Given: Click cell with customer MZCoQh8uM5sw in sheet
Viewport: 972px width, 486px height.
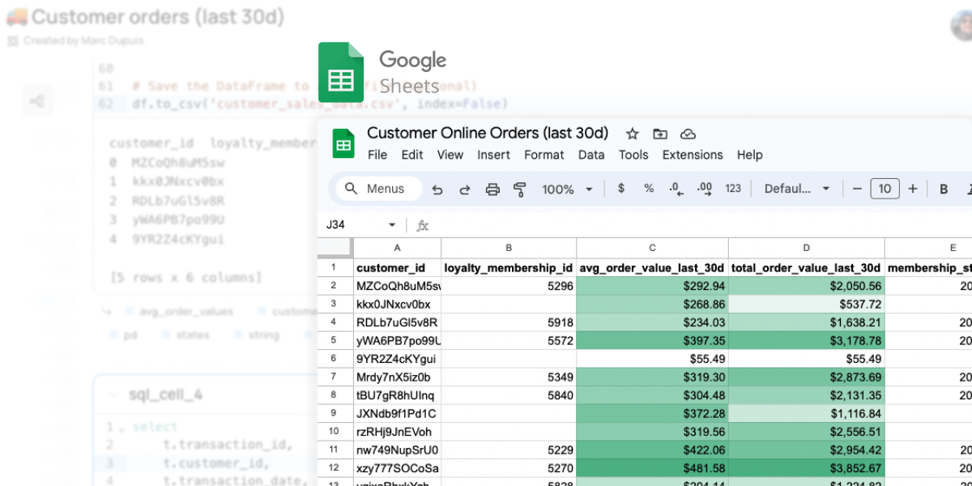Looking at the screenshot, I should (398, 286).
